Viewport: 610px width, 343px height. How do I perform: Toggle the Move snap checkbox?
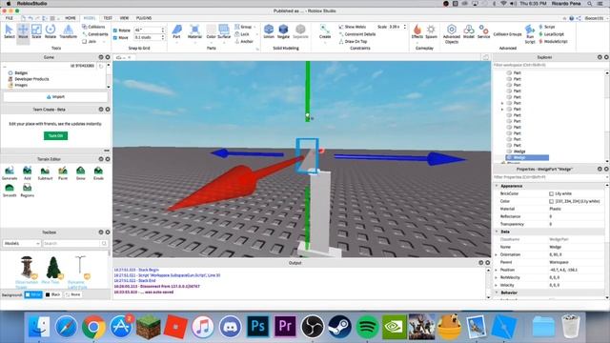[x=115, y=38]
